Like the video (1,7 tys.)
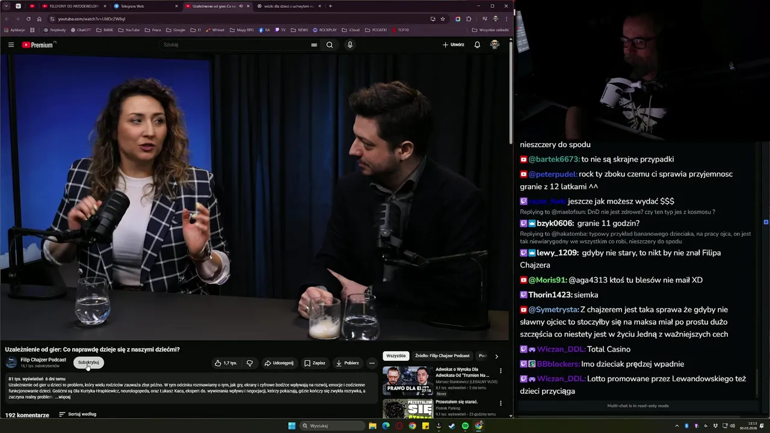Image resolution: width=770 pixels, height=433 pixels. pyautogui.click(x=226, y=363)
